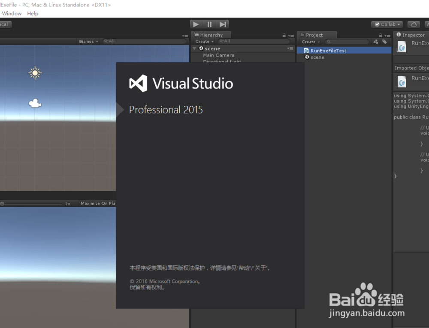Open the scene row options menu

[290, 48]
